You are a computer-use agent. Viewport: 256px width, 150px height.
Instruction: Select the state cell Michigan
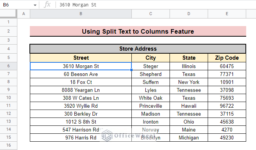click(x=189, y=138)
